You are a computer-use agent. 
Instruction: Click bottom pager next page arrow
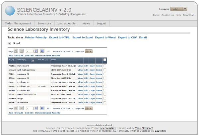(x=36, y=108)
